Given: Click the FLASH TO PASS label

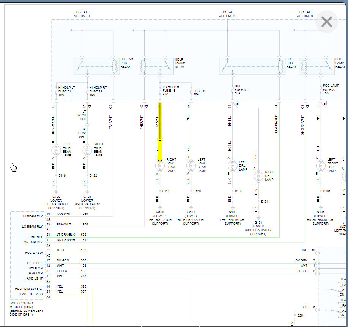Looking at the screenshot, I should point(30,294).
